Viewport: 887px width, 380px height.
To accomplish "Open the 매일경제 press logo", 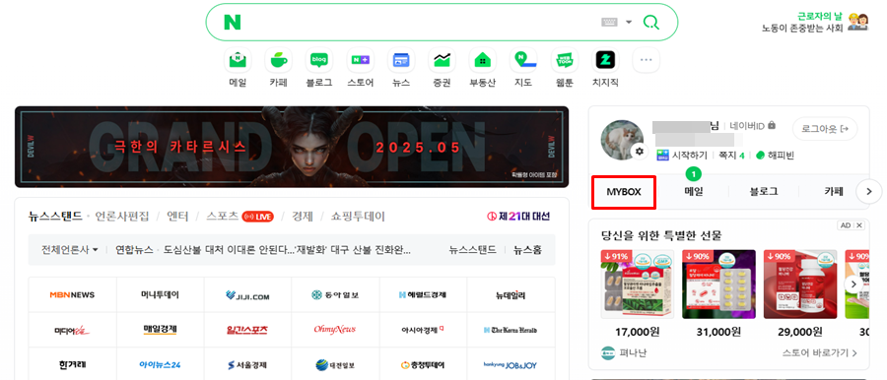I will tap(160, 330).
